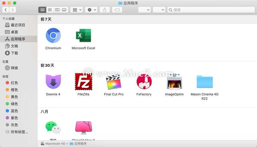Click the 位置 sidebar heading
The width and height of the screenshot is (257, 147).
point(5,62)
